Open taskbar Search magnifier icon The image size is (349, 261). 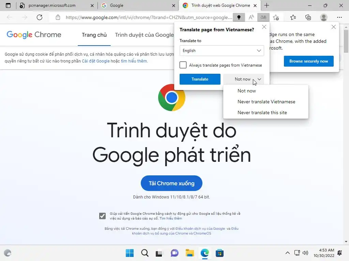[x=145, y=253]
